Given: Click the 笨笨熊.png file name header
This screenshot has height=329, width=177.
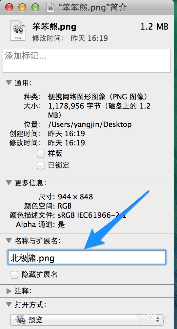Looking at the screenshot, I should (54, 27).
